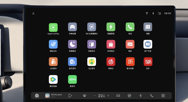Open 能量管理 energy management app
Image resolution: width=188 pixels, height=102 pixels.
[111, 27]
